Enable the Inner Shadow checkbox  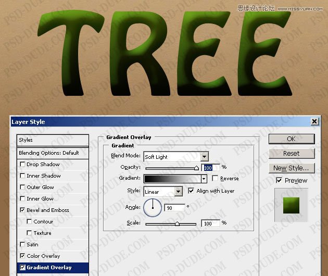[22, 175]
